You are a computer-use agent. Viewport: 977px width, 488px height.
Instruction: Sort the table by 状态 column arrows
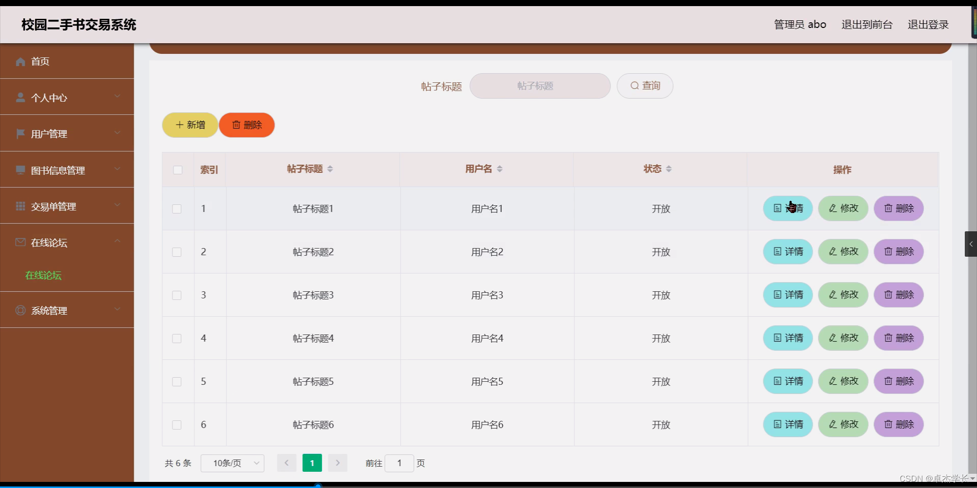[x=669, y=169]
